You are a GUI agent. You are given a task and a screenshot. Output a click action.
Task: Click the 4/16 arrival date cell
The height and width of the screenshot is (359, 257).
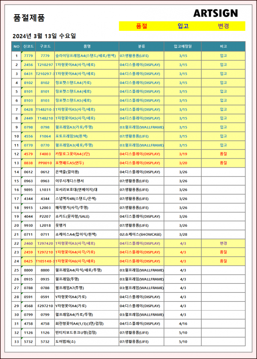(183, 323)
